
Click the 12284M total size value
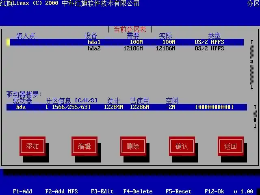click(114, 107)
